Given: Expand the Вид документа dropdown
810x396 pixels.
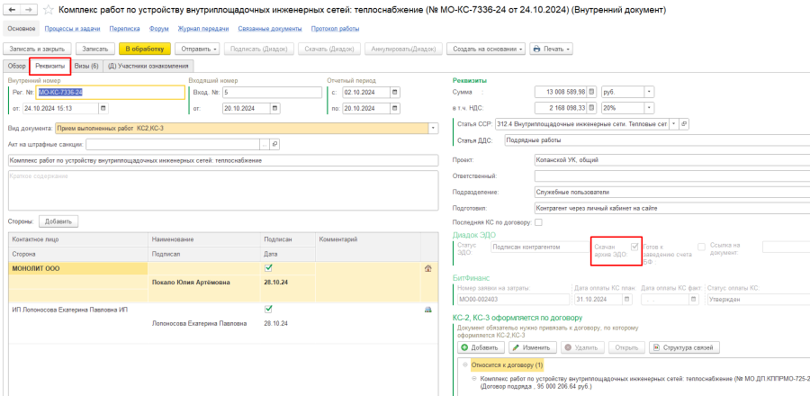Looking at the screenshot, I should pyautogui.click(x=433, y=128).
